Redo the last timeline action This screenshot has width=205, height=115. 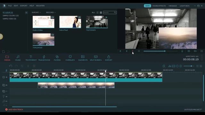[x=16, y=66]
